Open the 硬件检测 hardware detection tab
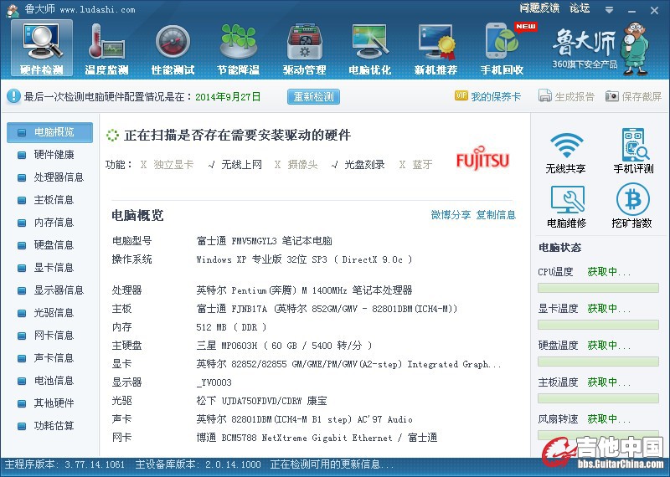Image resolution: width=670 pixels, height=477 pixels. [x=41, y=48]
